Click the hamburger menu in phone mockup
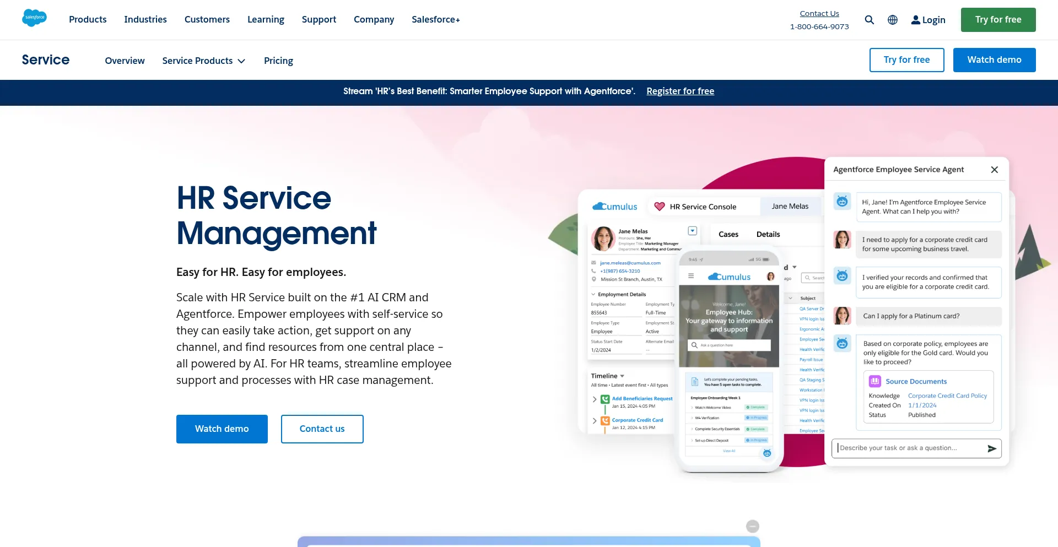The image size is (1058, 547). point(691,276)
